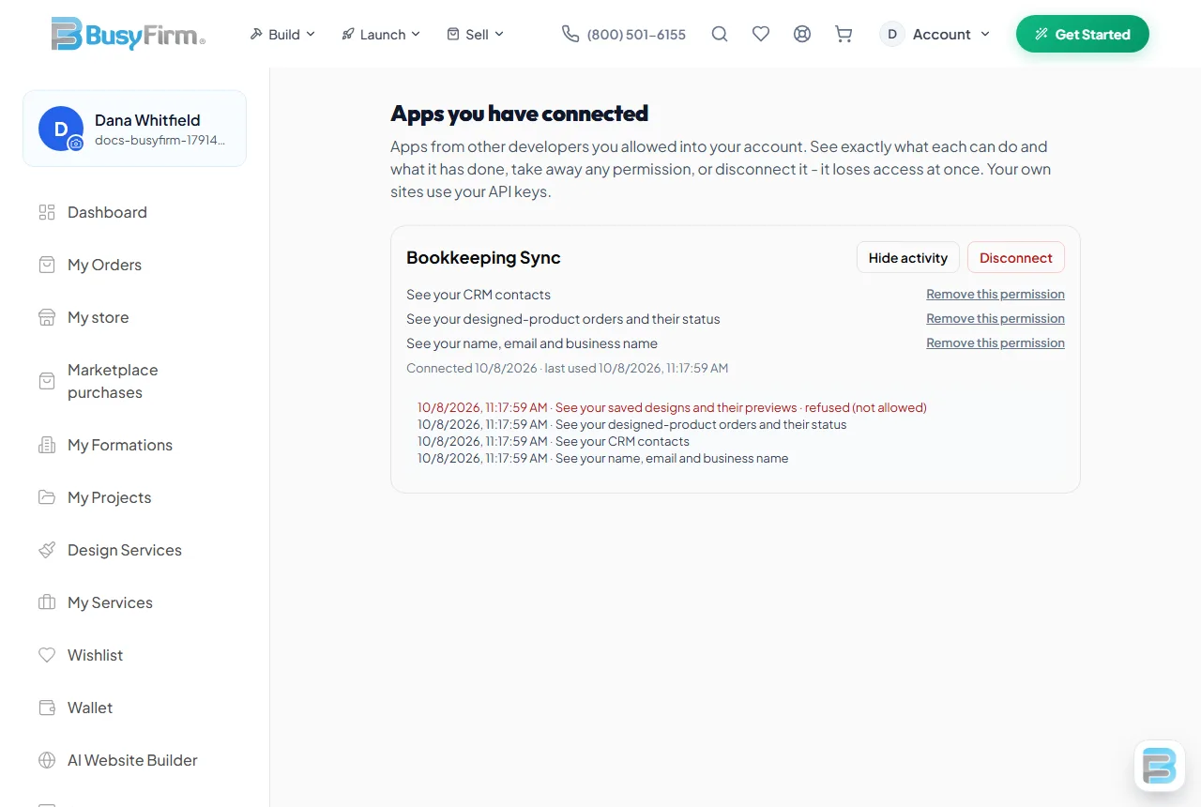Click the Bookkeeping Sync app title

click(x=483, y=257)
